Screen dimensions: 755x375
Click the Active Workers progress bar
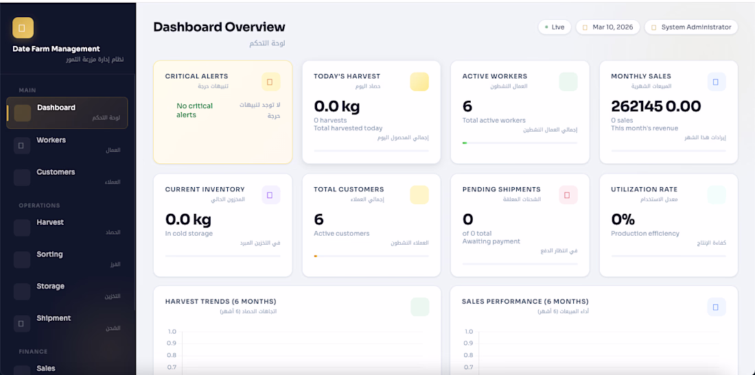point(520,143)
